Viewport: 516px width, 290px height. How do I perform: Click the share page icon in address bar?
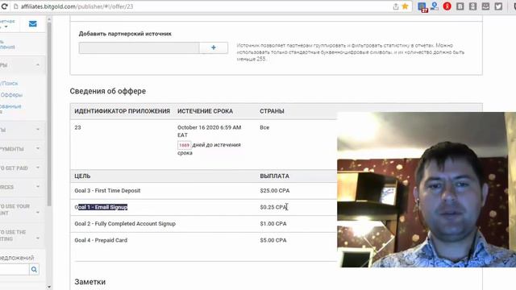(396, 6)
